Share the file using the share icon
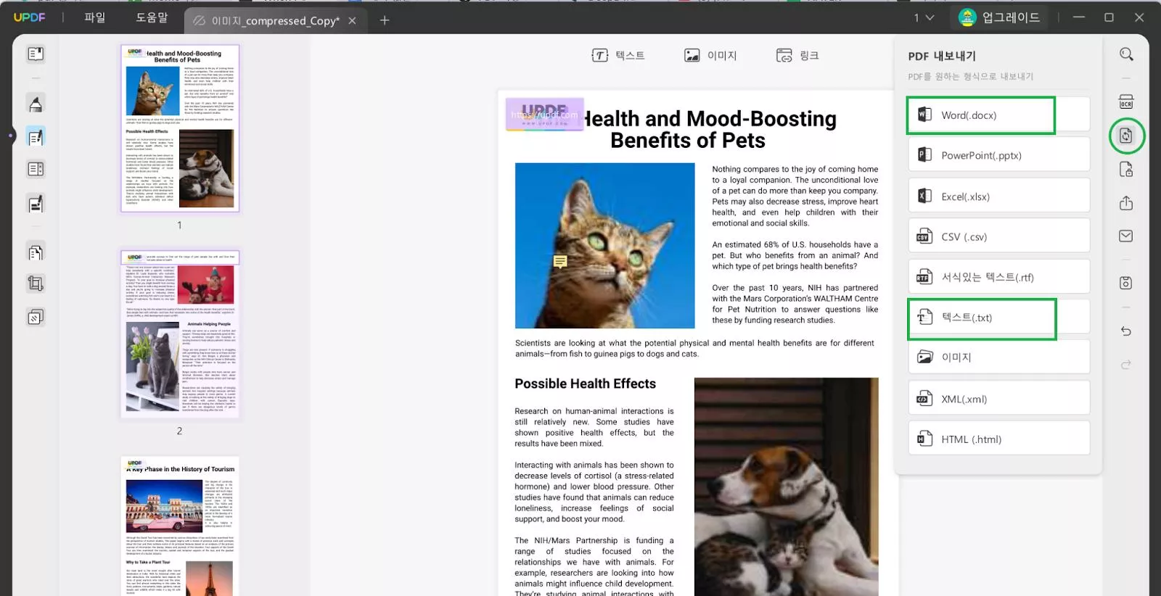1161x596 pixels. click(1126, 203)
